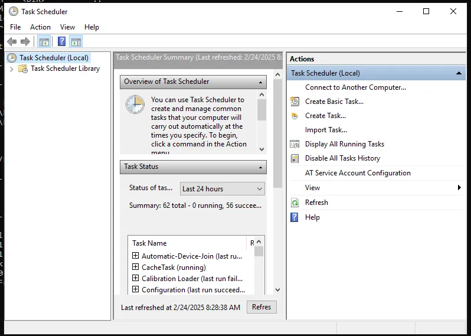Click Overview text scrollbar up arrow
Viewport: 471px width, 336px height.
tap(261, 94)
